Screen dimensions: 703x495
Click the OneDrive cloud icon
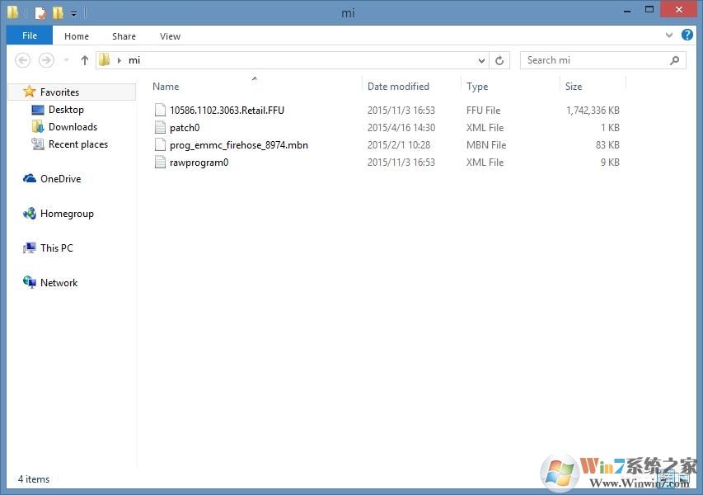30,179
